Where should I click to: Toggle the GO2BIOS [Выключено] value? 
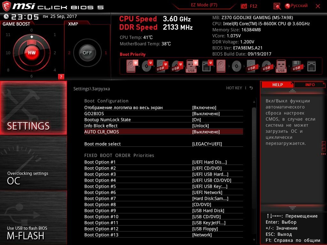point(206,114)
